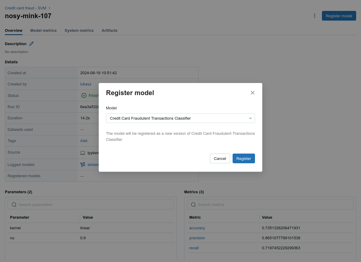Image resolution: width=361 pixels, height=262 pixels.
Task: Navigate to Credit card fraud - SVM experiment
Action: 25,8
